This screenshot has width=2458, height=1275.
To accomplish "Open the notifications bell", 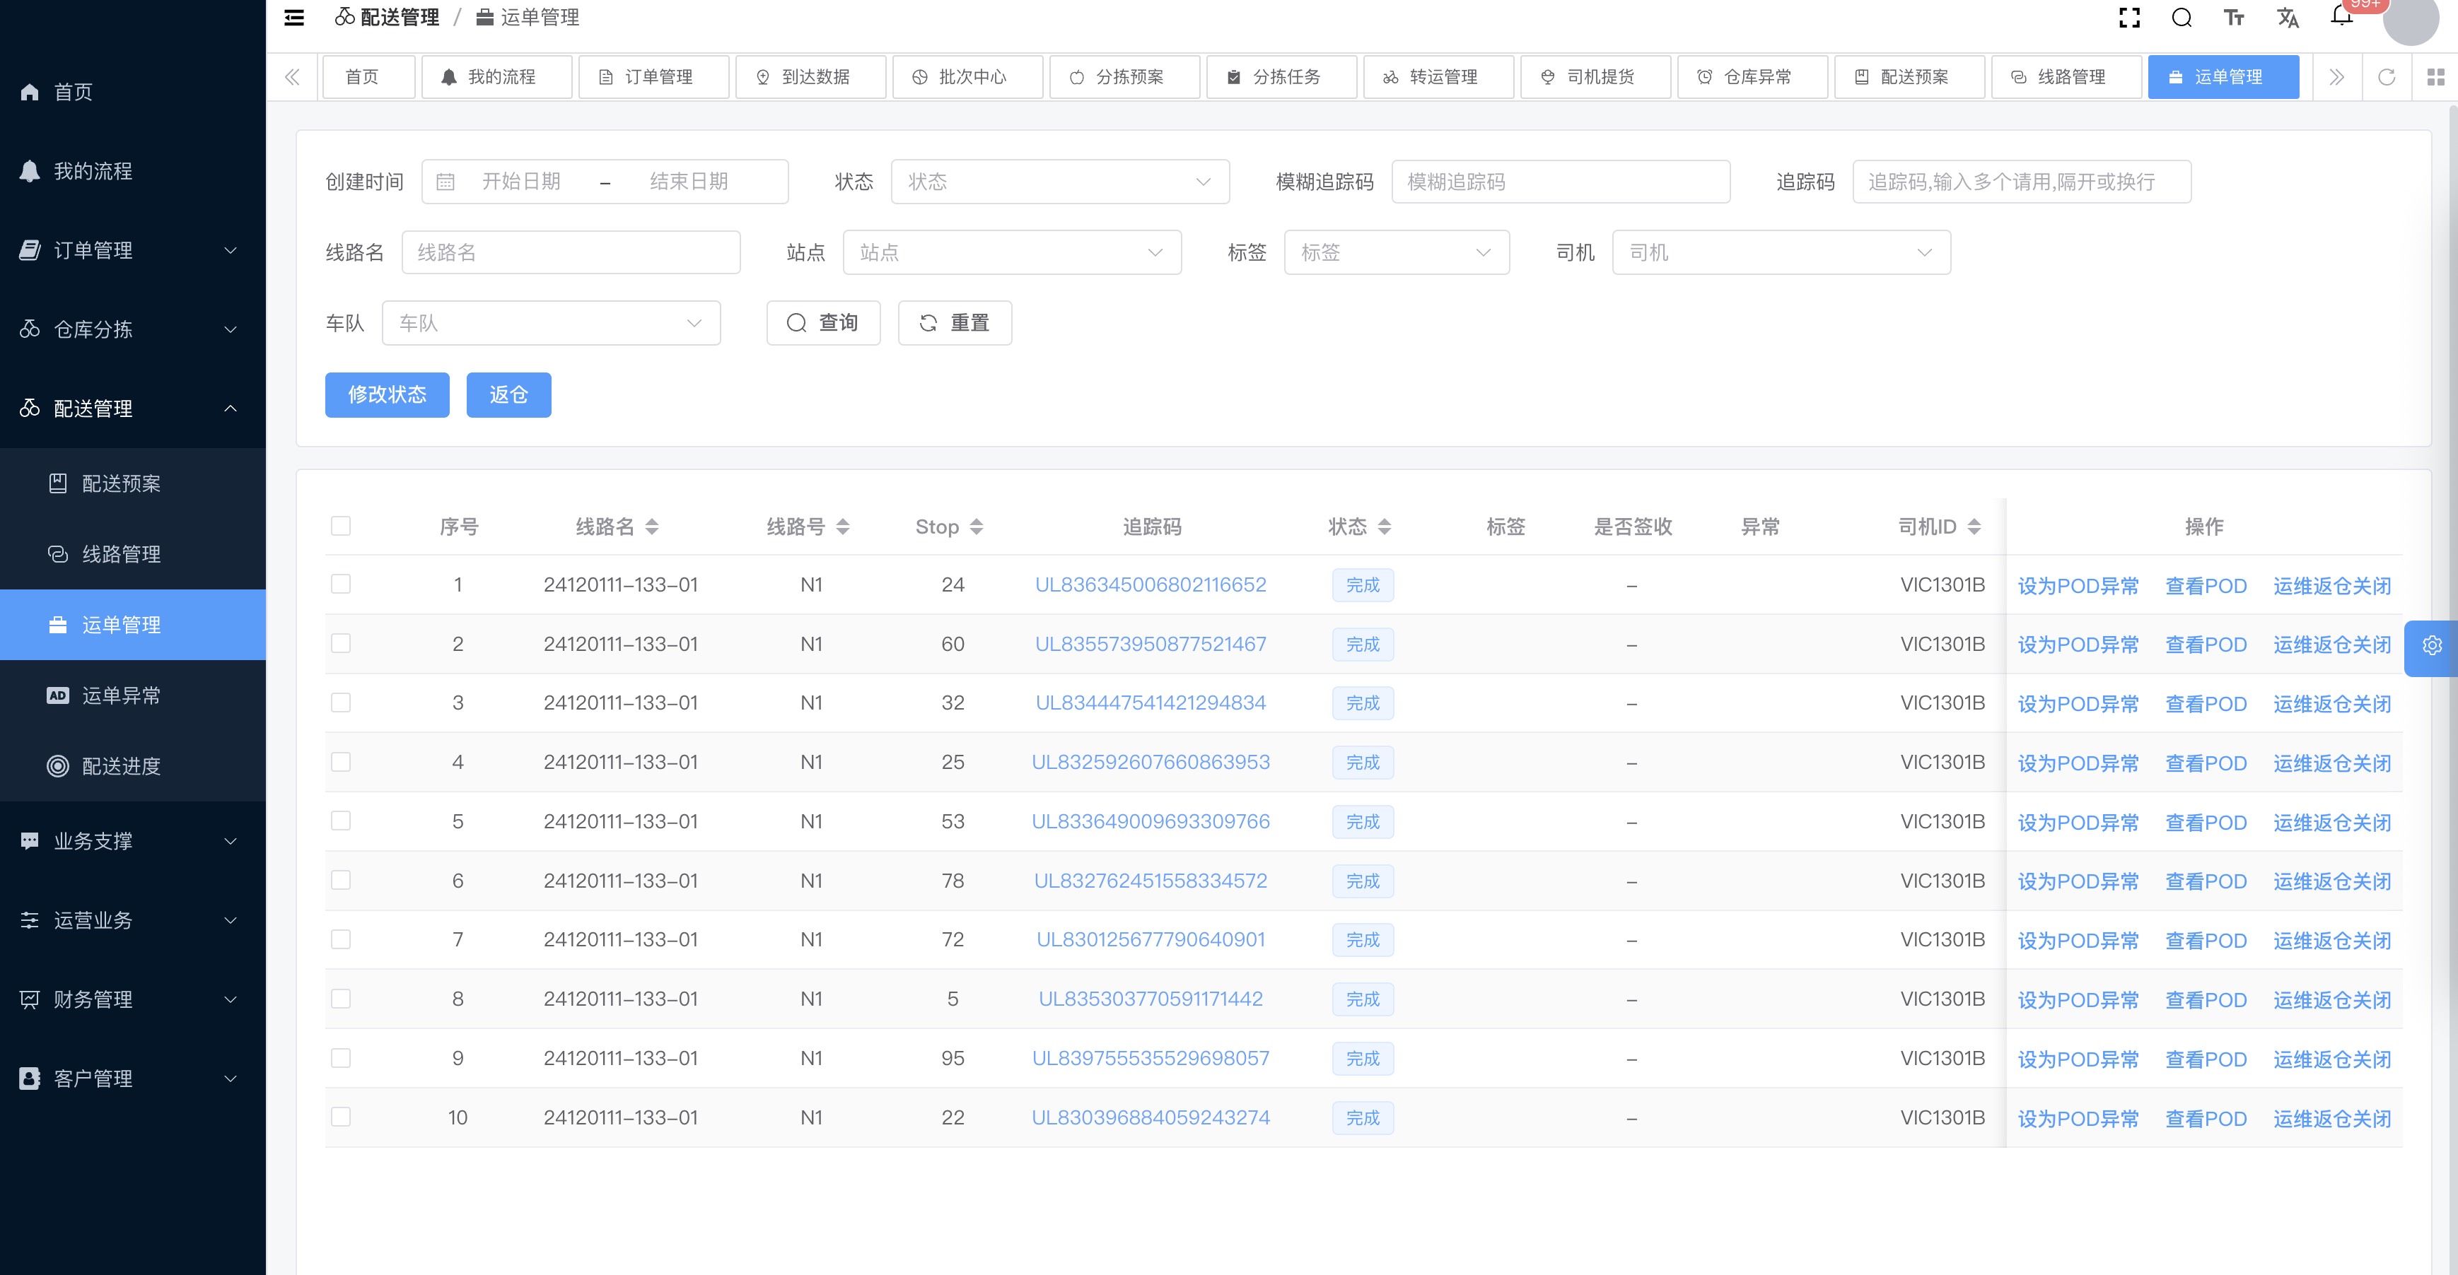I will 2341,16.
